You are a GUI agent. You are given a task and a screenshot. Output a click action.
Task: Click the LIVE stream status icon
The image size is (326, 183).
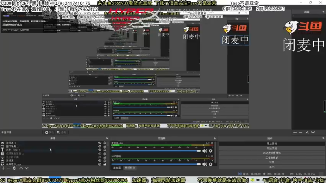click(240, 174)
